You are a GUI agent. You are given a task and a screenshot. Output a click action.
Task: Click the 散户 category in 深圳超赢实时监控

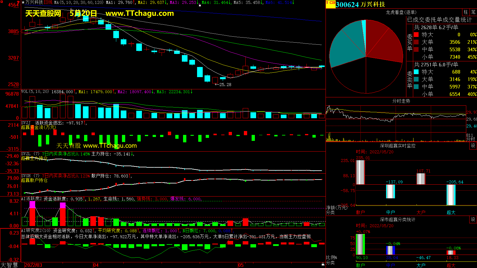tap(360, 212)
